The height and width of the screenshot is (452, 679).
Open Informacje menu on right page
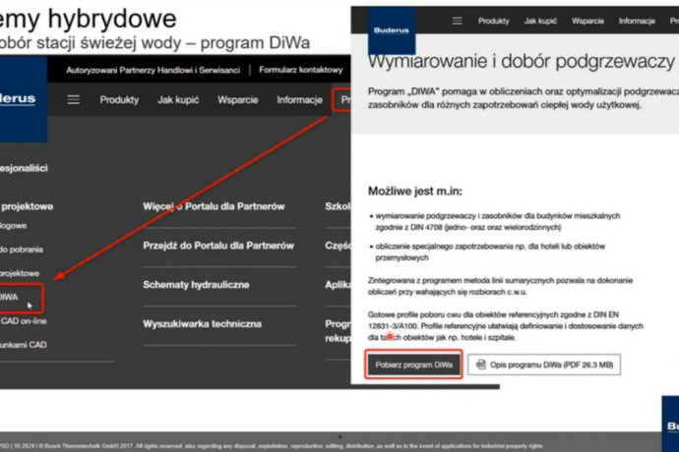[x=637, y=21]
